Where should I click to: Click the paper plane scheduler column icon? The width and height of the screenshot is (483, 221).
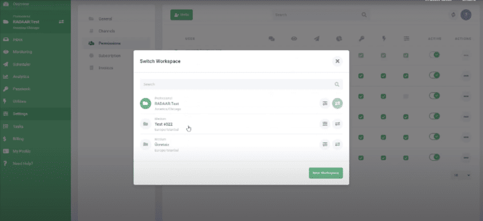click(x=316, y=39)
